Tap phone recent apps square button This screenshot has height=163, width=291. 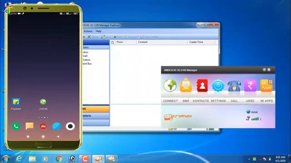28,137
